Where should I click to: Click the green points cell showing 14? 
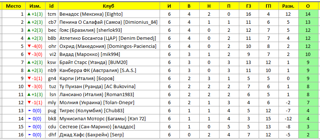pyautogui.click(x=308, y=14)
